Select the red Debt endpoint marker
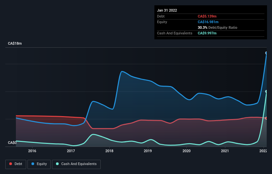 tap(266, 118)
